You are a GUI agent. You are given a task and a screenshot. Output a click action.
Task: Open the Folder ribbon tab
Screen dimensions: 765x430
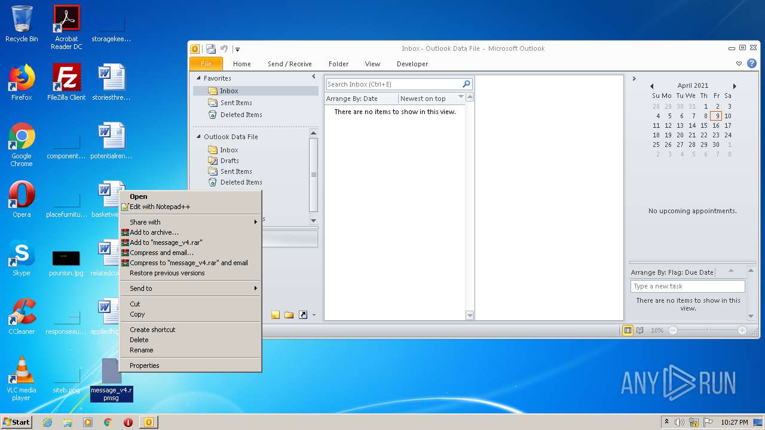pos(338,64)
